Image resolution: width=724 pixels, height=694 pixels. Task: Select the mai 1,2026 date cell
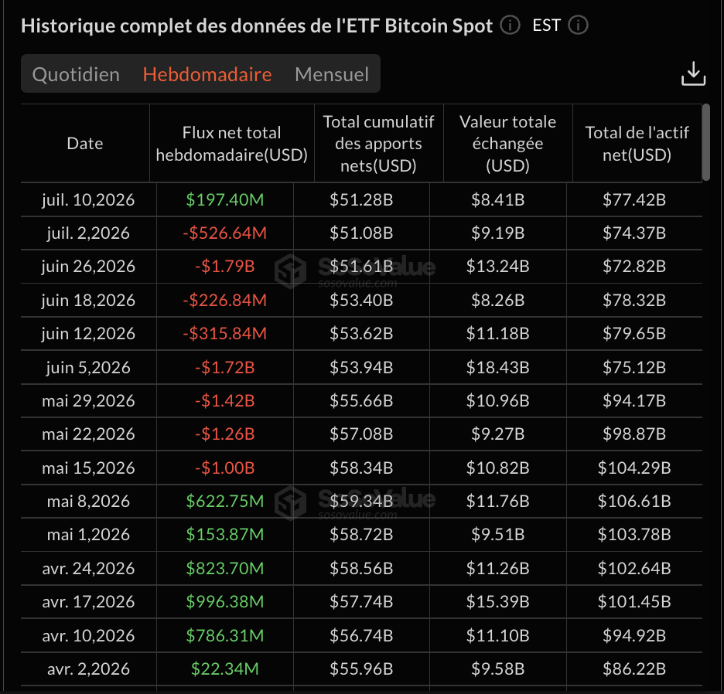tap(88, 535)
